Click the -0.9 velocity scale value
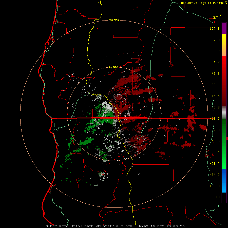This screenshot has width=228, height=228. (x=216, y=107)
